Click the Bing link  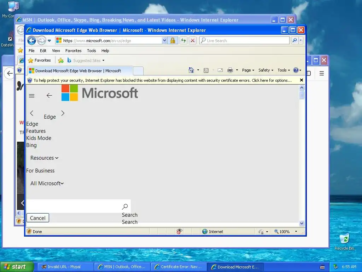[31, 145]
